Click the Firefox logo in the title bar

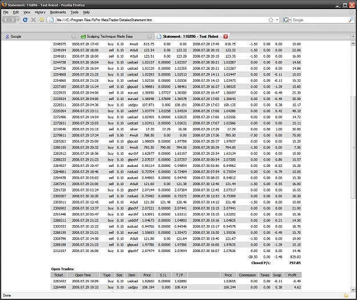[x=4, y=5]
